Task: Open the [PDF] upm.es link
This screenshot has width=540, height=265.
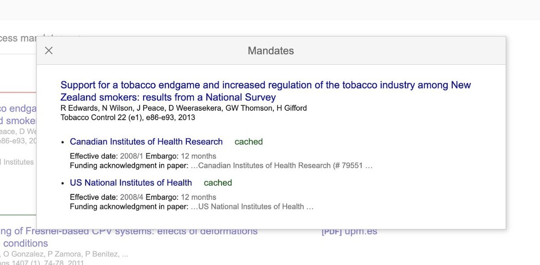Action: [x=349, y=232]
